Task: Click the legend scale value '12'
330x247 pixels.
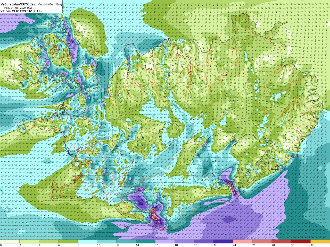Action: 118,245
